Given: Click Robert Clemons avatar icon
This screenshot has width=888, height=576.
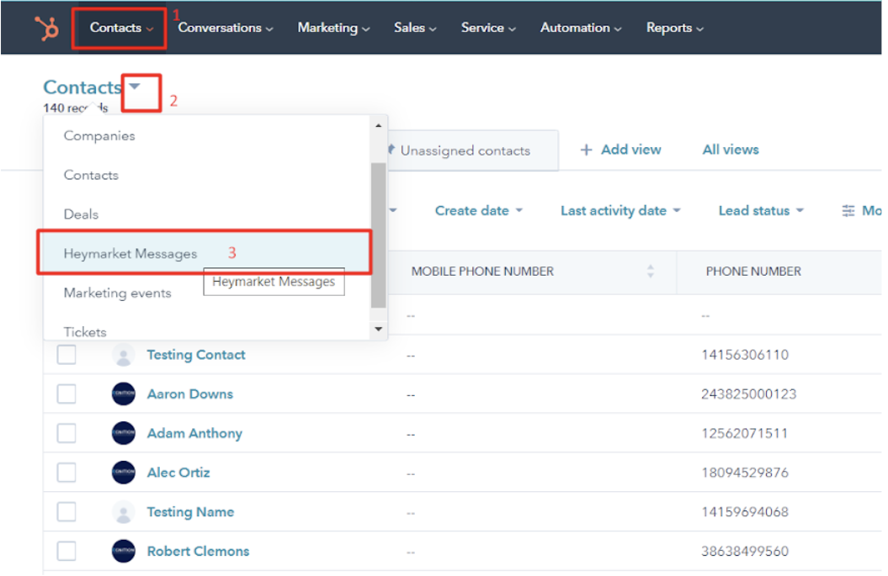Looking at the screenshot, I should (x=124, y=551).
